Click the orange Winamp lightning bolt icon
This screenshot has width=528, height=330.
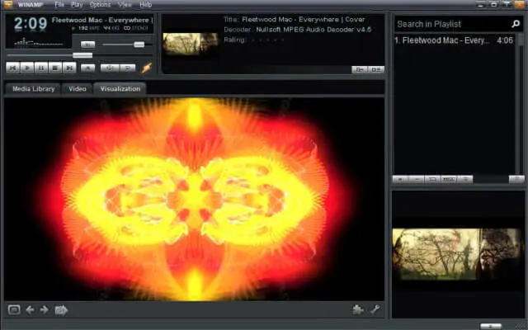coord(147,68)
